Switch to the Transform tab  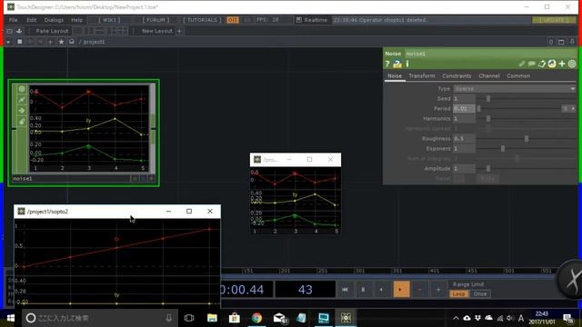point(422,76)
